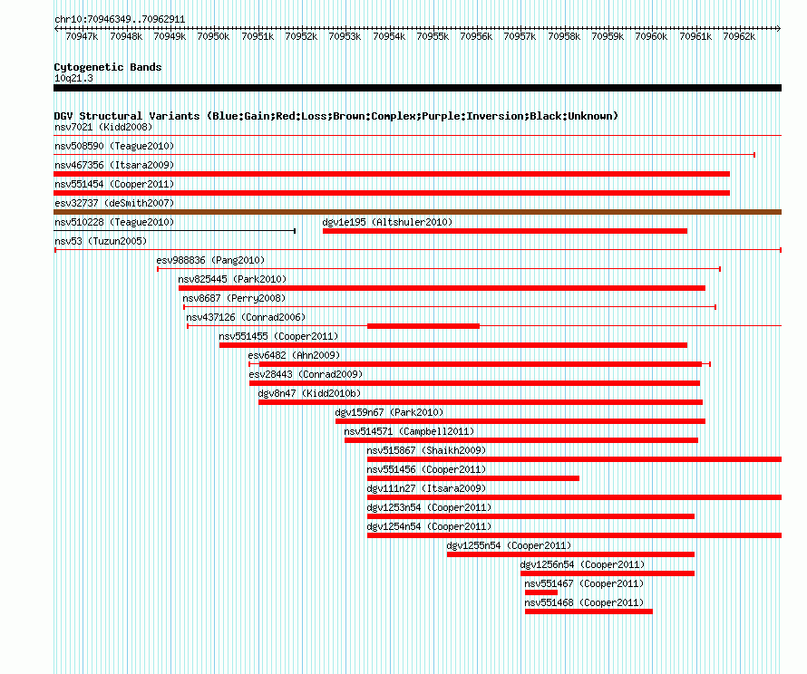
Task: Open nsv551455 (Cooper2011) variant
Action: click(278, 336)
